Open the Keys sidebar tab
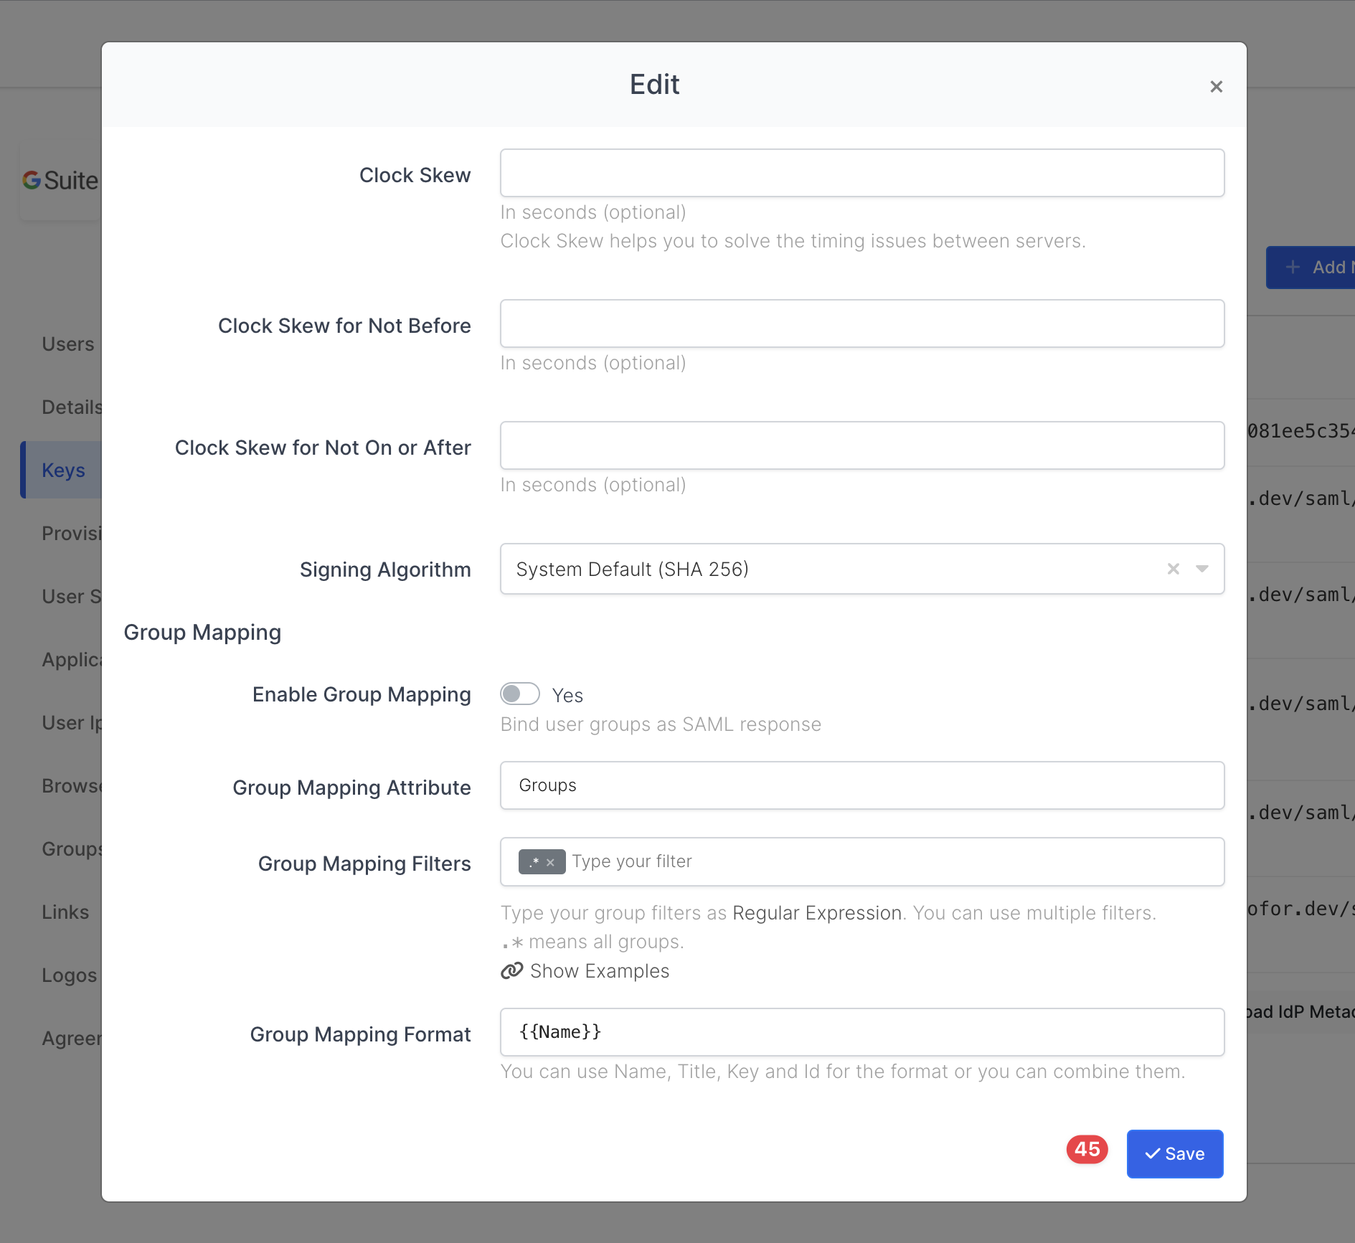Viewport: 1355px width, 1243px height. (63, 471)
